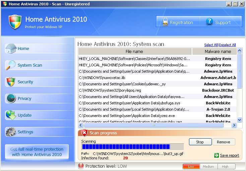Select HKEY_LOCAL_MACHINE Policies Microsoft registry row
The image size is (246, 171).
coord(158,65)
